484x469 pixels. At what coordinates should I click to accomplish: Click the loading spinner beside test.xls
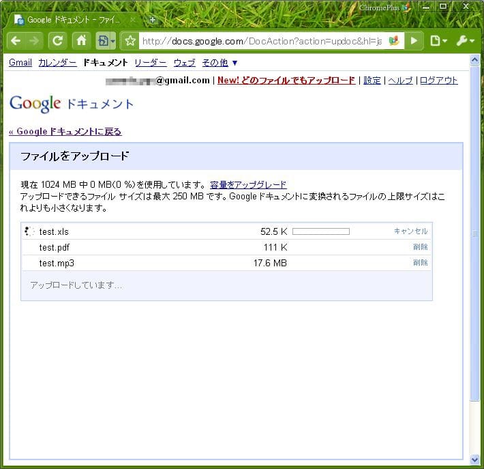coord(29,231)
